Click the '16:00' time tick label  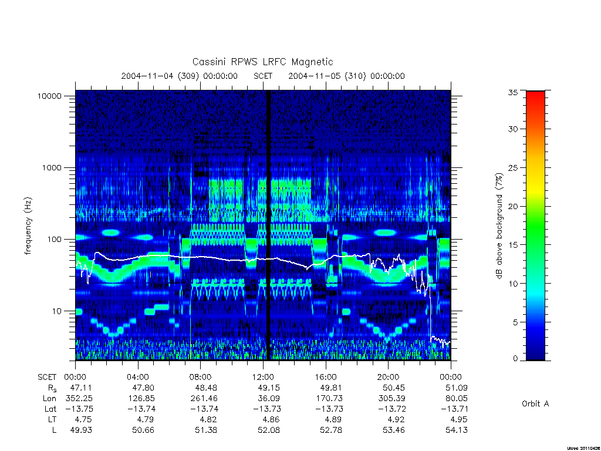325,377
